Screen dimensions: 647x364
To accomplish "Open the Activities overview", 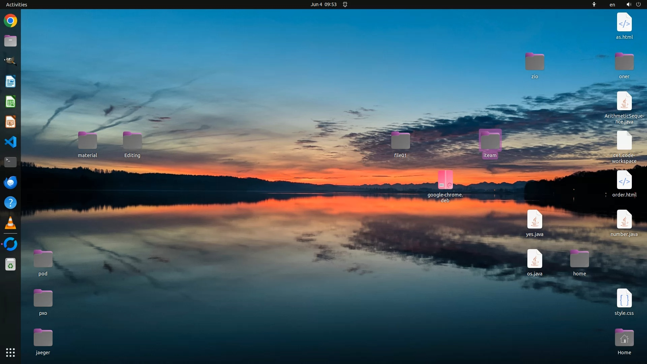I will pos(17,4).
